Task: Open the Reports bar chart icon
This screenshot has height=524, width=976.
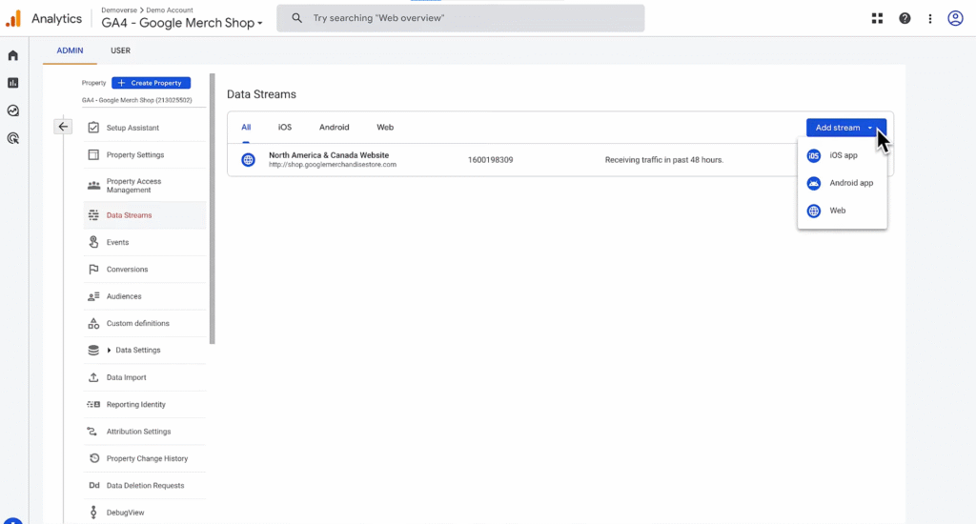Action: [13, 83]
